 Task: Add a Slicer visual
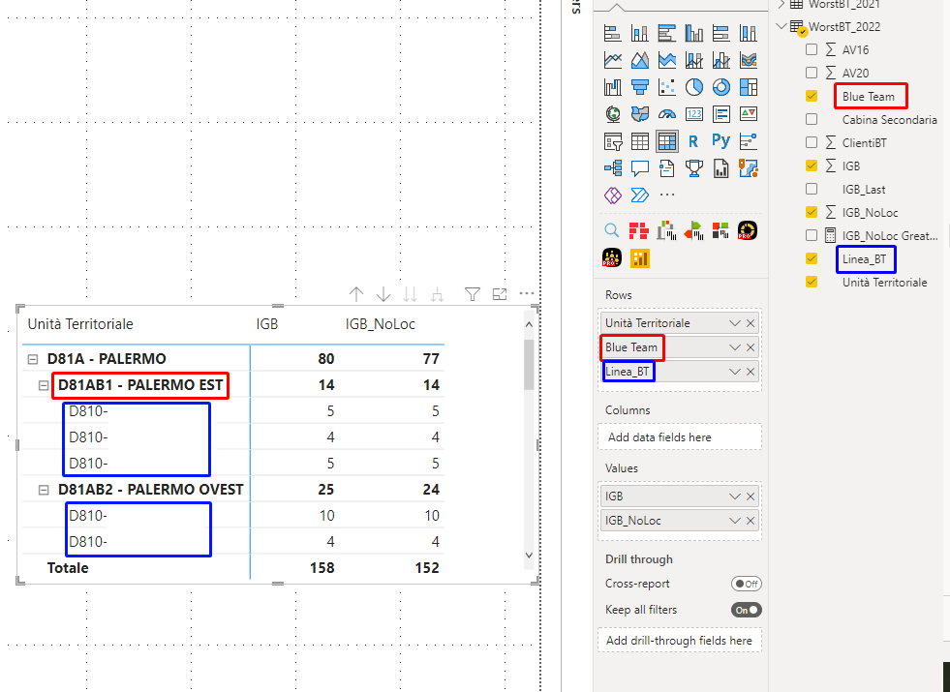(613, 141)
